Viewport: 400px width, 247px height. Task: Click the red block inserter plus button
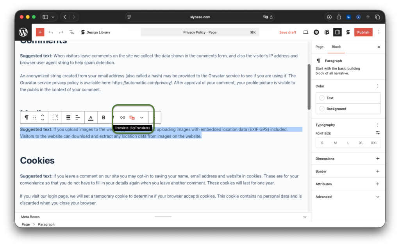(x=40, y=32)
